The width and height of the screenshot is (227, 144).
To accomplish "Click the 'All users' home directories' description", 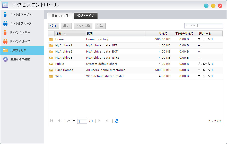I will click(106, 70).
